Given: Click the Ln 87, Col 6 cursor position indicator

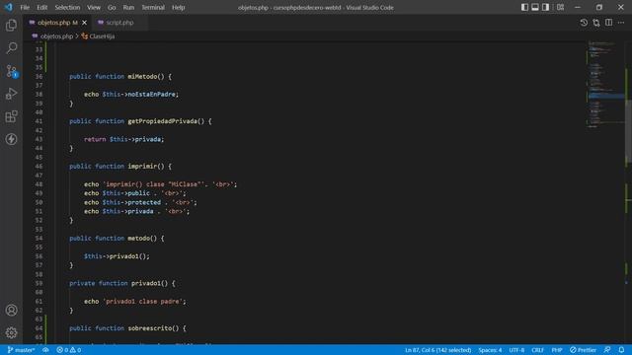Looking at the screenshot, I should coord(437,350).
